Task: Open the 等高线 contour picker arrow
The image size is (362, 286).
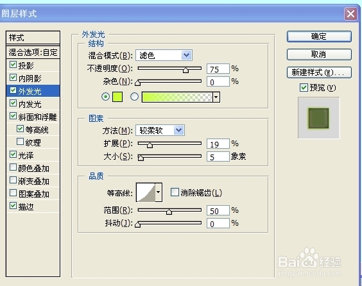Action: click(158, 192)
